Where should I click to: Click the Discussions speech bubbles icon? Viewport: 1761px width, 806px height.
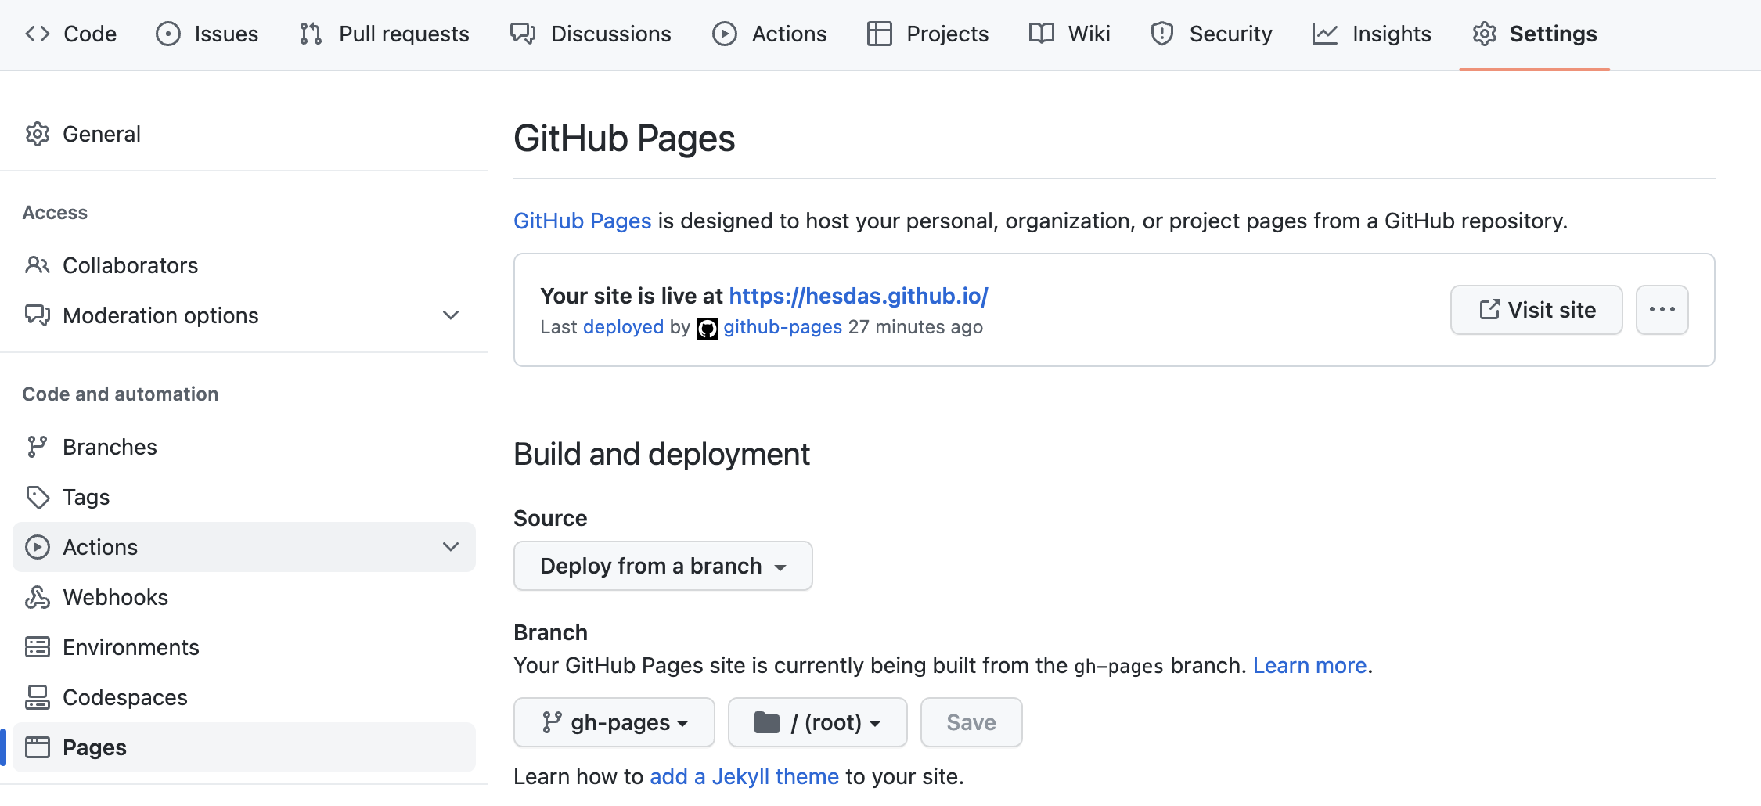click(x=523, y=34)
